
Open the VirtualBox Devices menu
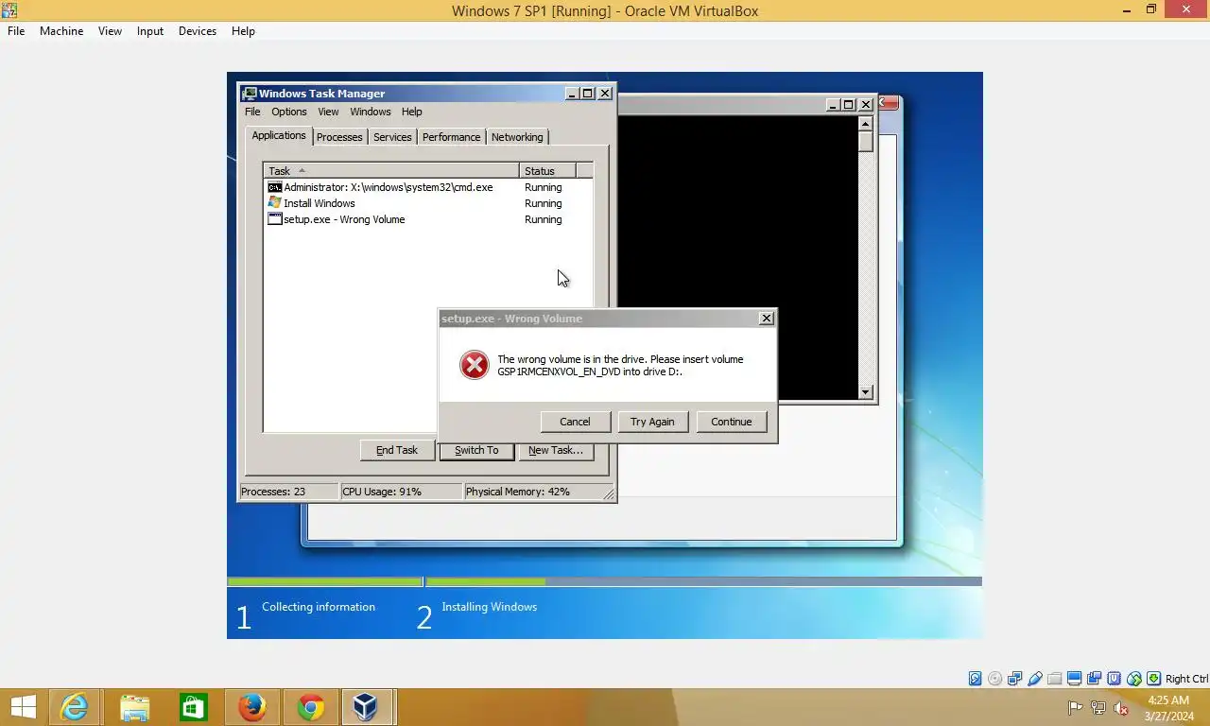pos(198,31)
